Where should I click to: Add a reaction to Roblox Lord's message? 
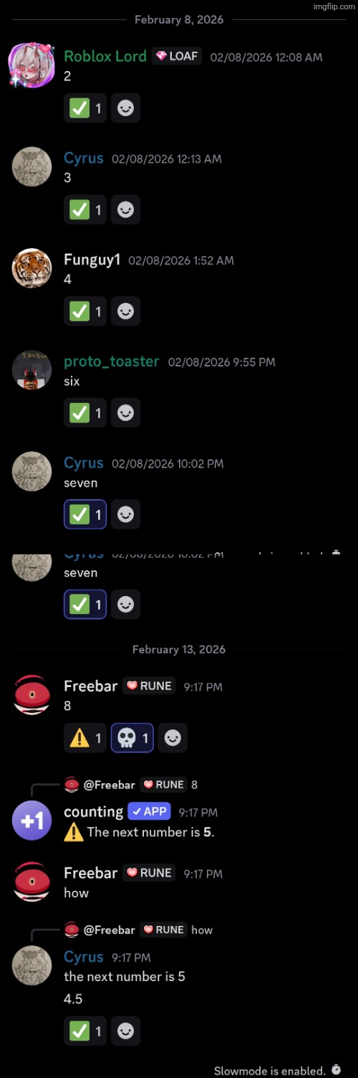click(x=125, y=108)
